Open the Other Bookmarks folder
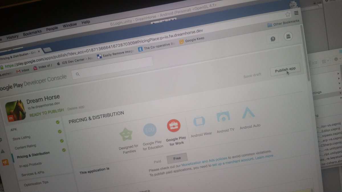The image size is (342, 192). click(283, 23)
